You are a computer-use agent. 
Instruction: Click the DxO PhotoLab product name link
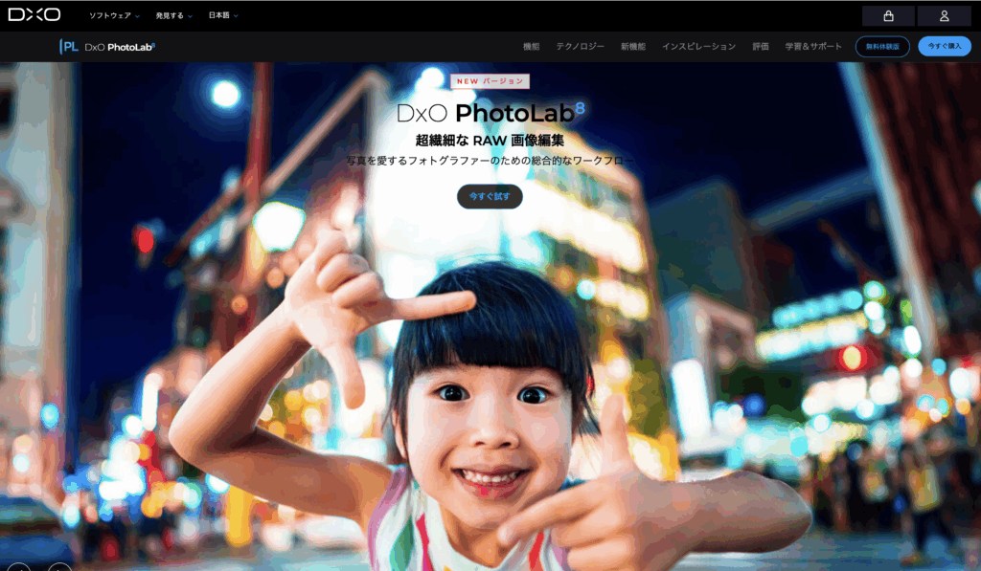(x=120, y=47)
